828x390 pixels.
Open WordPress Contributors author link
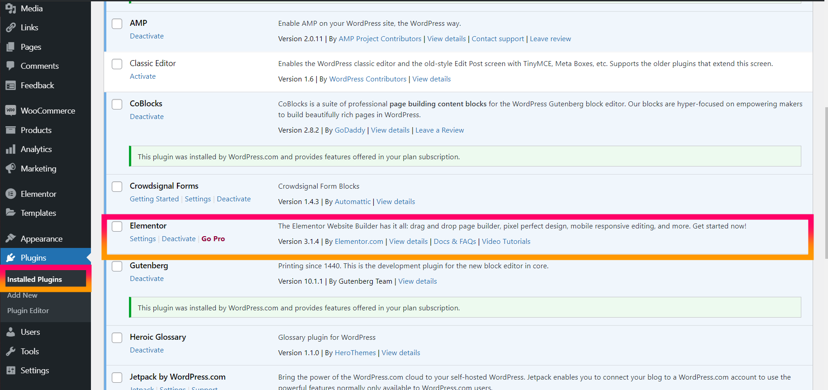[368, 79]
